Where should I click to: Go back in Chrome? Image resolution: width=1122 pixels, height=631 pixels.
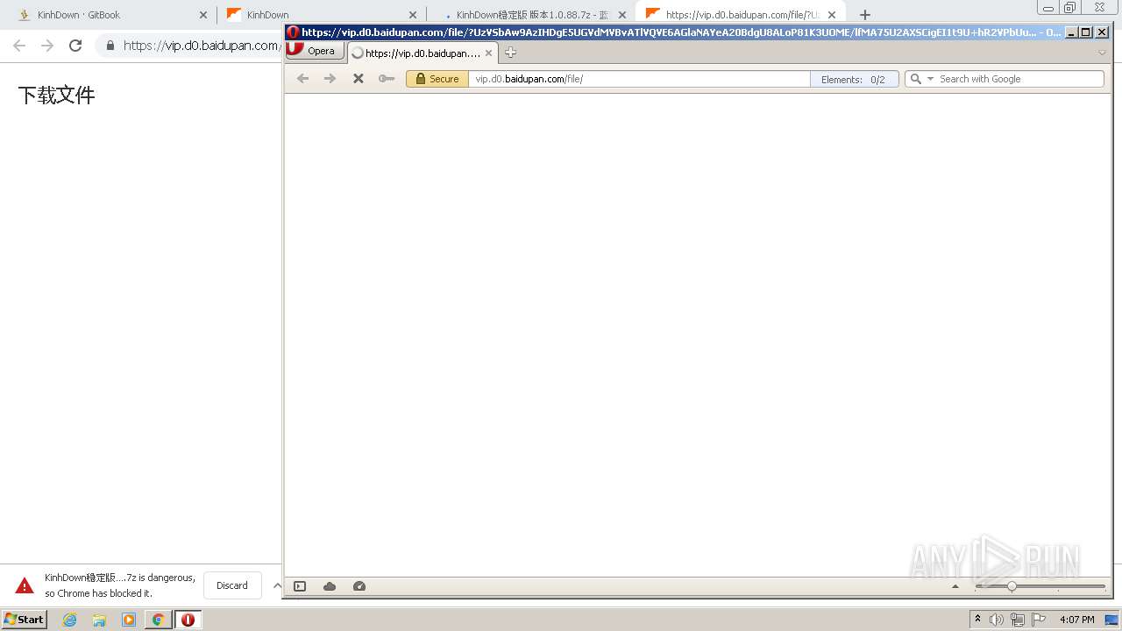tap(19, 46)
